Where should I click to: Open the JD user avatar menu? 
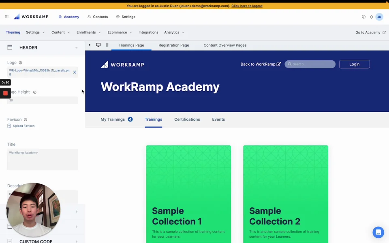pyautogui.click(x=379, y=17)
